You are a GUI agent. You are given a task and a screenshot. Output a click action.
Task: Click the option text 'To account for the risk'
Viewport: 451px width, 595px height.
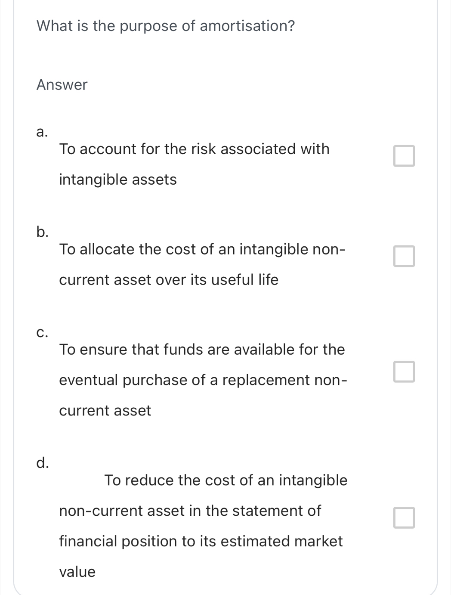(195, 149)
